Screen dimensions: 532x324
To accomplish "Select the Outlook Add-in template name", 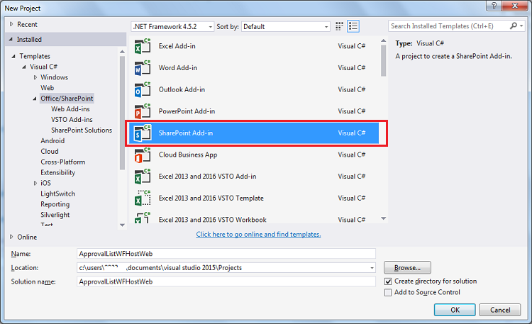I will pos(182,89).
